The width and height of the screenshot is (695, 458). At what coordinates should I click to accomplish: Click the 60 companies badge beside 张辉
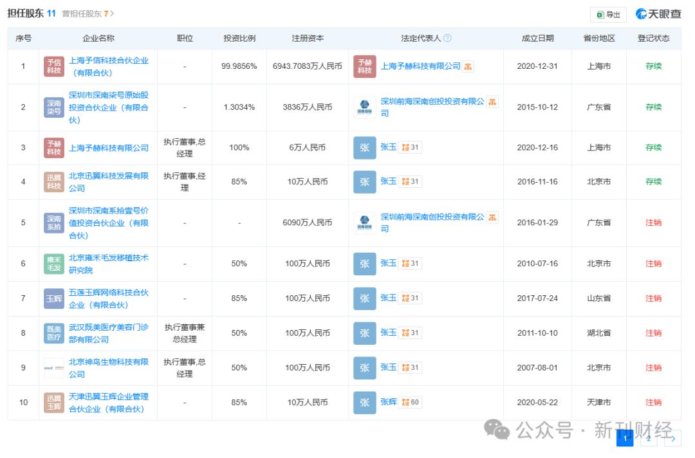(x=410, y=402)
